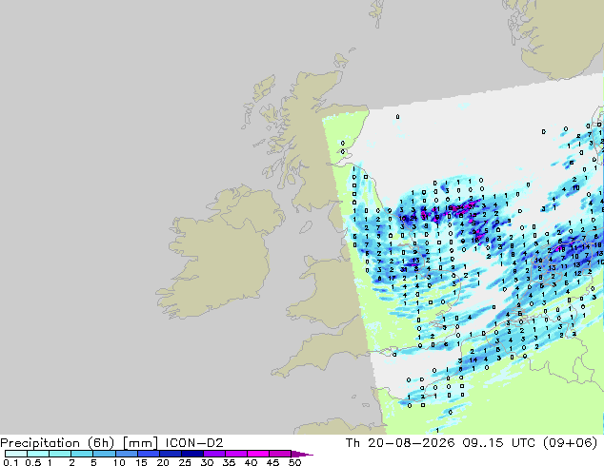Click the 'ICON-D2' model name label
Image resolution: width=604 pixels, height=466 pixels.
194,443
